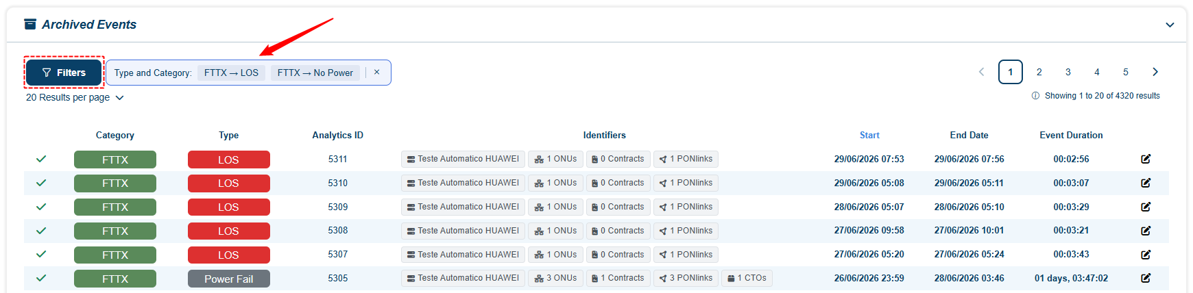Click the info icon beside results count
This screenshot has width=1193, height=293.
click(x=1035, y=96)
